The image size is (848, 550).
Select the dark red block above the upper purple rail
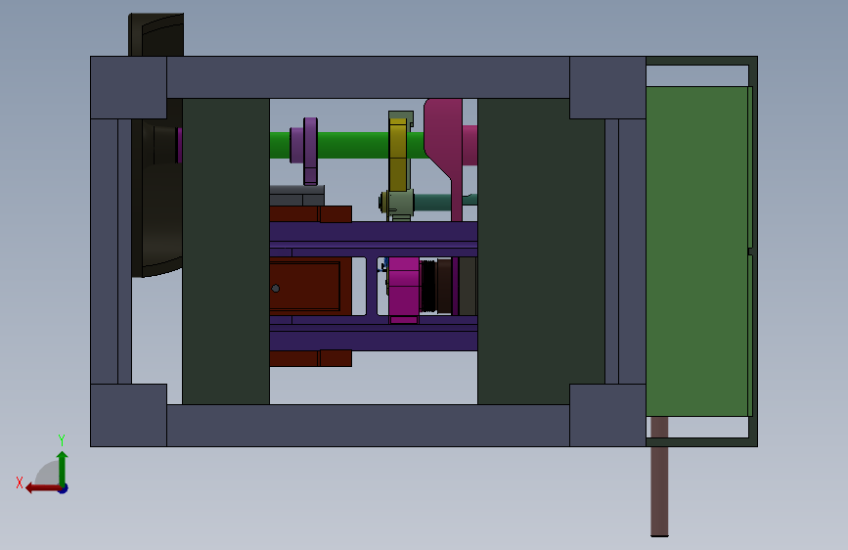(x=310, y=213)
